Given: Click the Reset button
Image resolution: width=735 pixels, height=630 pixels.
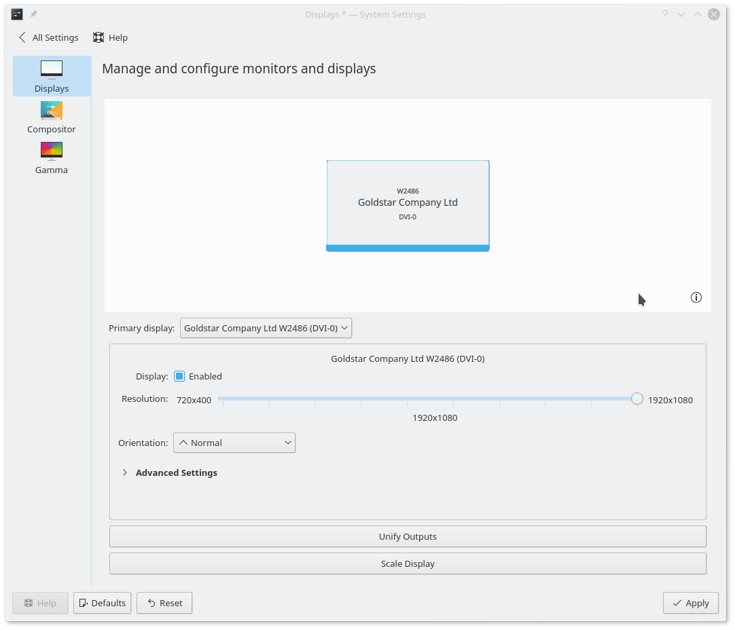Looking at the screenshot, I should click(x=164, y=603).
